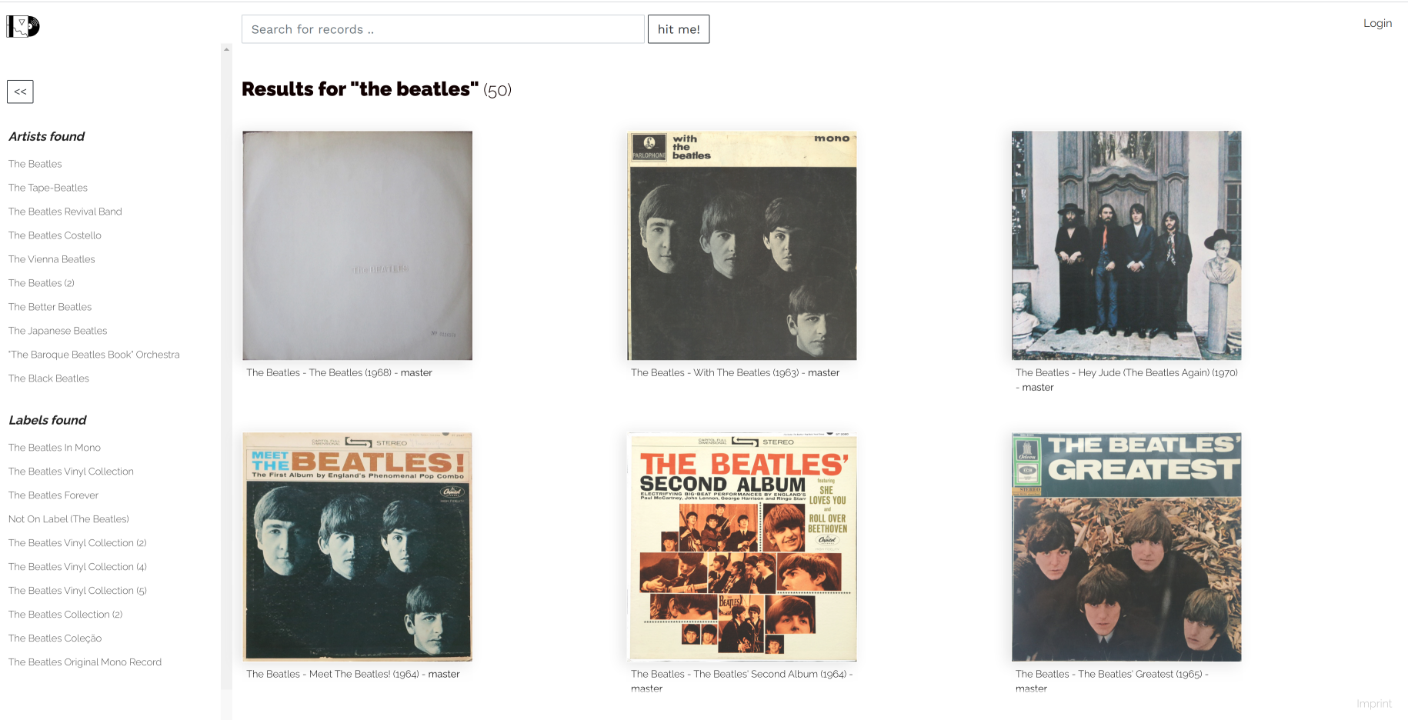This screenshot has height=720, width=1408.
Task: Select The Beatles In Mono label
Action: 55,448
